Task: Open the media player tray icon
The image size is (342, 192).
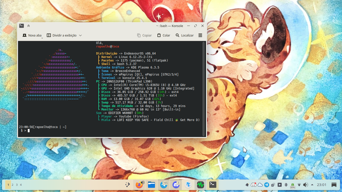Action: (280, 185)
